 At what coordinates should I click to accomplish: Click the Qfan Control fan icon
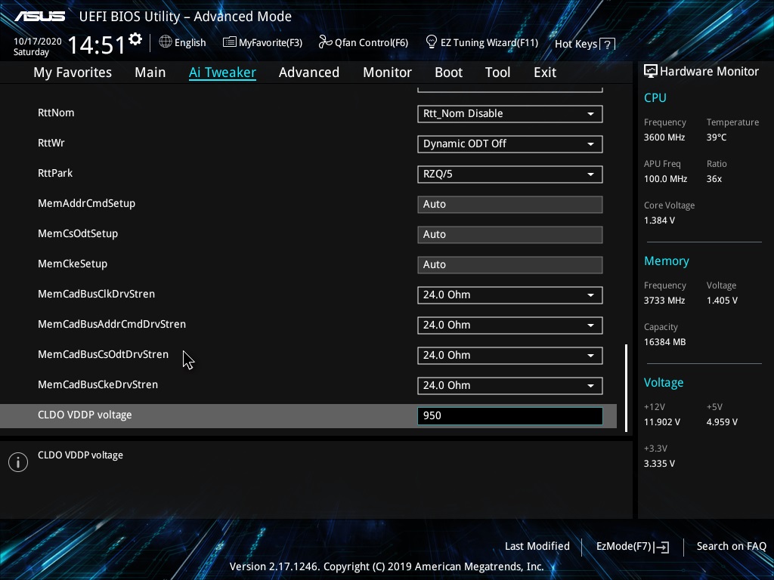coord(325,42)
